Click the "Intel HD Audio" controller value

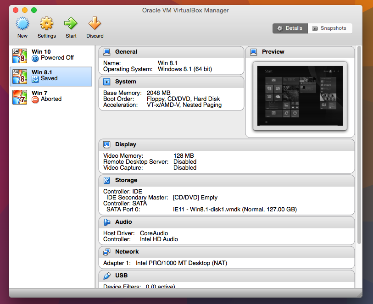click(159, 239)
